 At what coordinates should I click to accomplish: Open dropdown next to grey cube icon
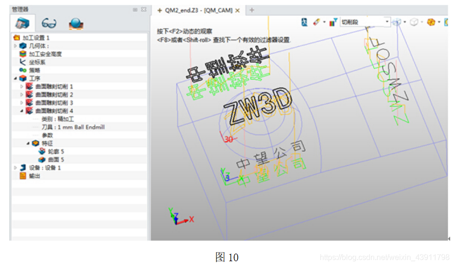click(422, 22)
